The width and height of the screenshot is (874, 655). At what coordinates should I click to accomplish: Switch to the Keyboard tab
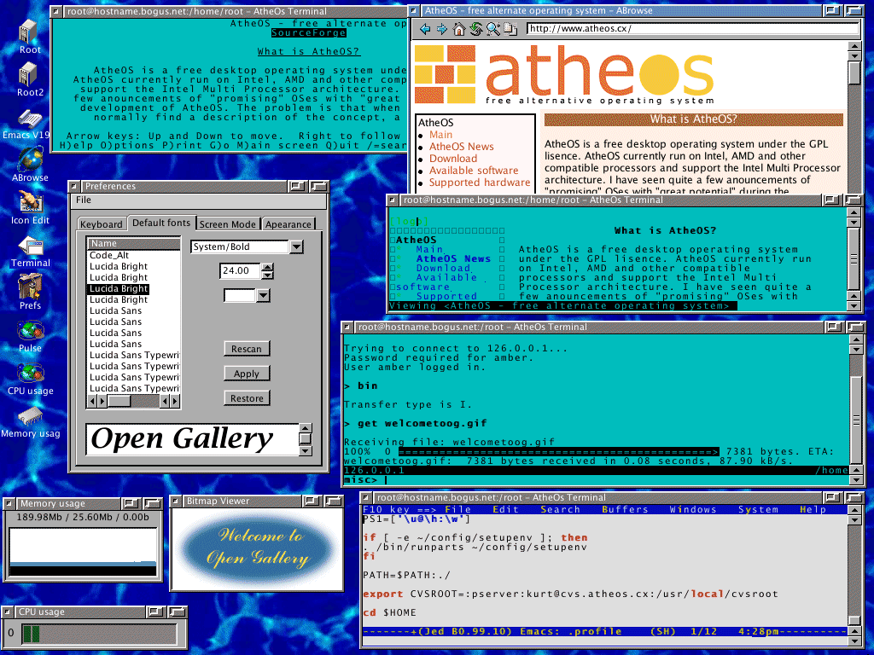[x=101, y=224]
